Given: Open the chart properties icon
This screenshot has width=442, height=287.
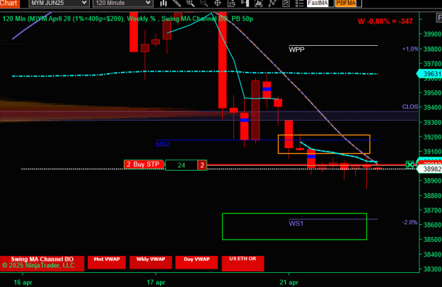Looking at the screenshot, I should coord(286,3).
